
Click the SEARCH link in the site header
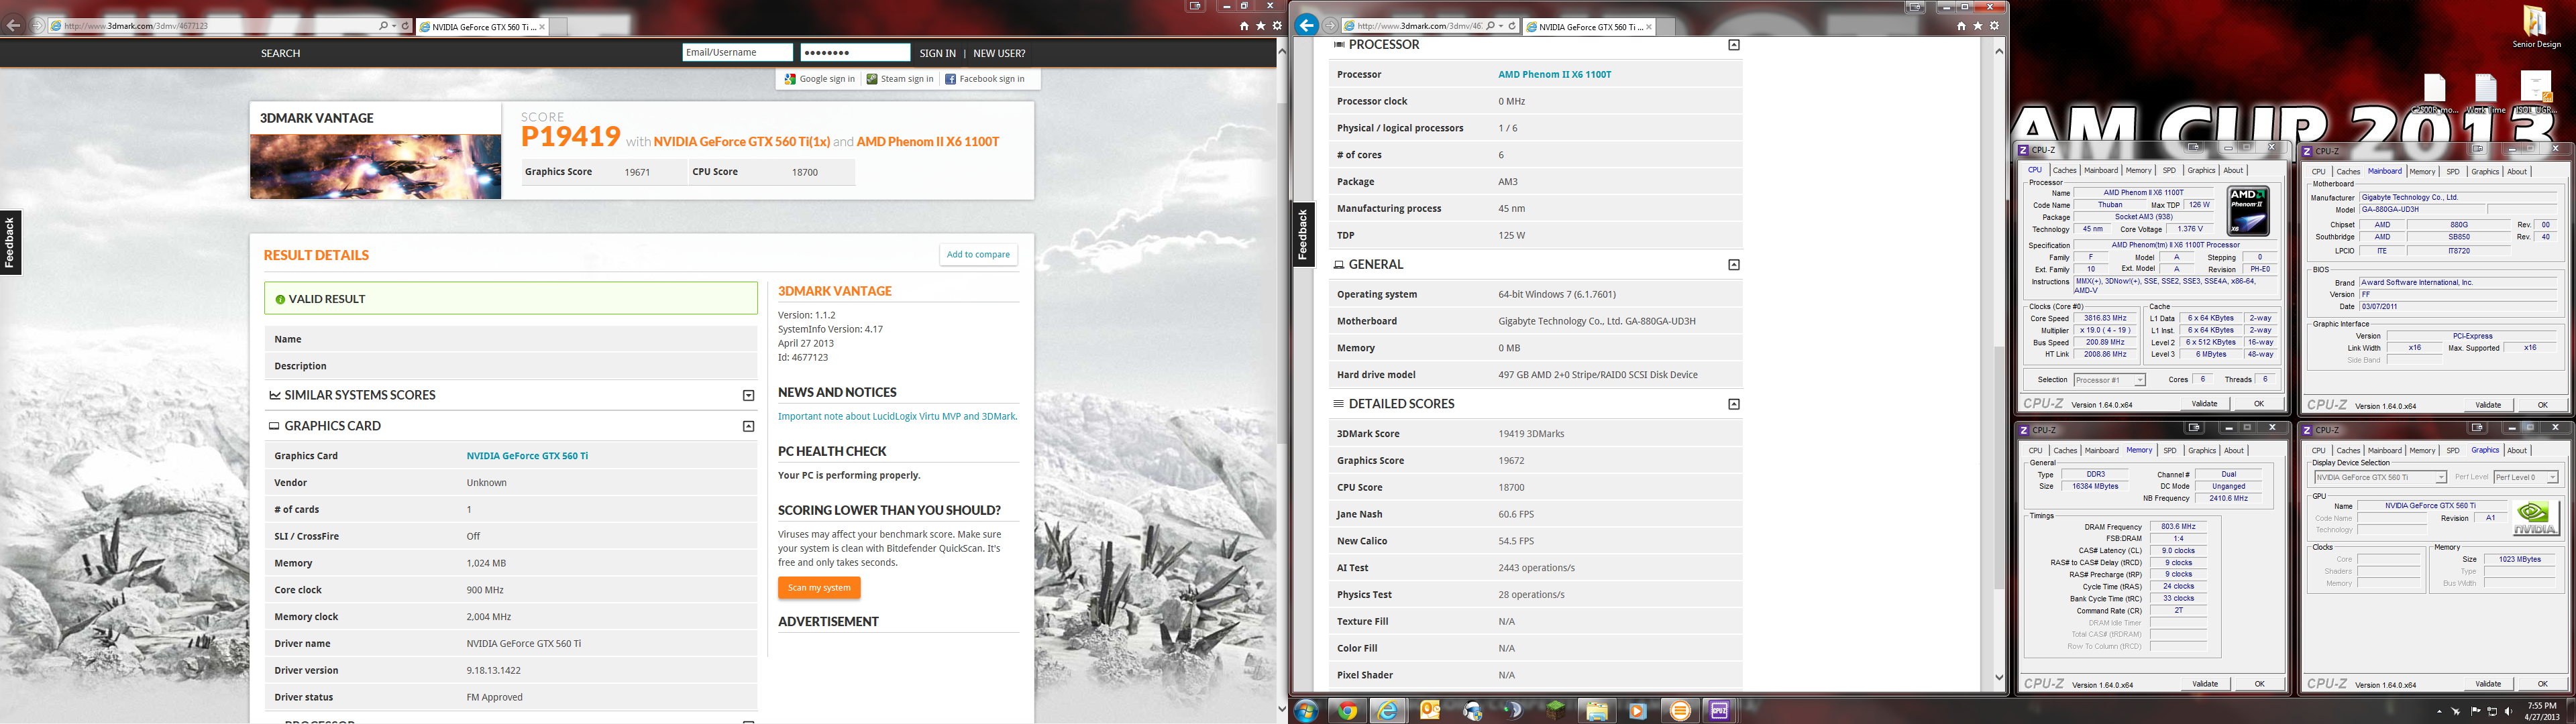tap(280, 53)
